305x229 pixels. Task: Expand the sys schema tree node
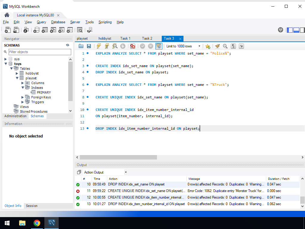click(6, 59)
